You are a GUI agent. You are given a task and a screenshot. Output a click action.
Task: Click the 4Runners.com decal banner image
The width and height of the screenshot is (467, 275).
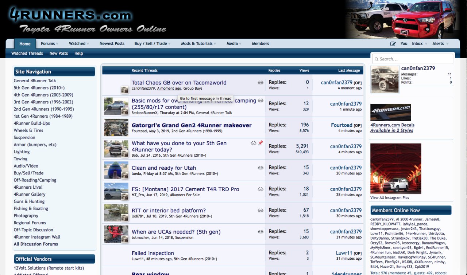click(391, 112)
